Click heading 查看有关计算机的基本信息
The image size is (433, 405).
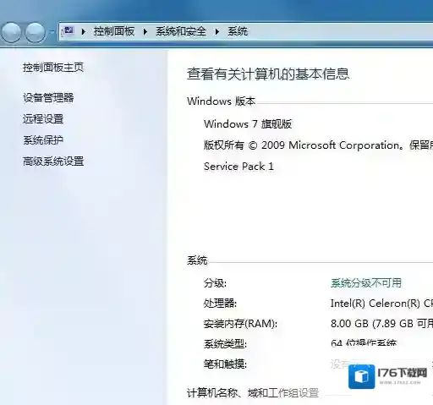point(268,74)
